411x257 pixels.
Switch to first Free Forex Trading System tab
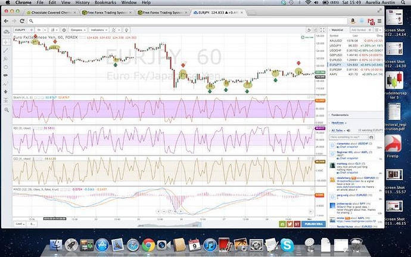pyautogui.click(x=107, y=13)
